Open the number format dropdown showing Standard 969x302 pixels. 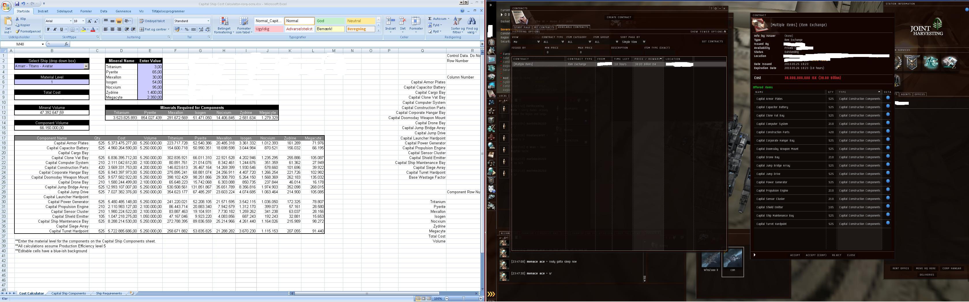(x=209, y=21)
